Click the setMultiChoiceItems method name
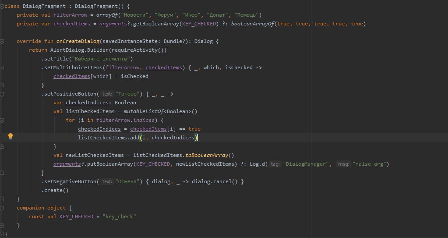 [x=73, y=67]
